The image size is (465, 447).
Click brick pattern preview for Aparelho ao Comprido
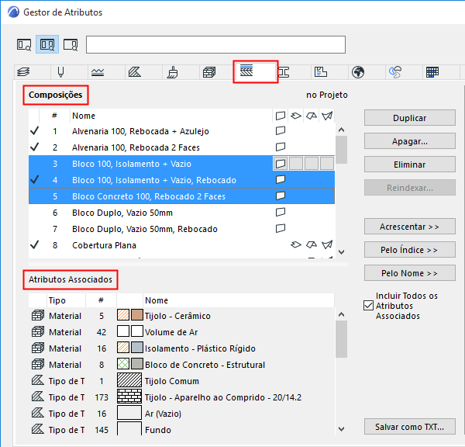[129, 397]
